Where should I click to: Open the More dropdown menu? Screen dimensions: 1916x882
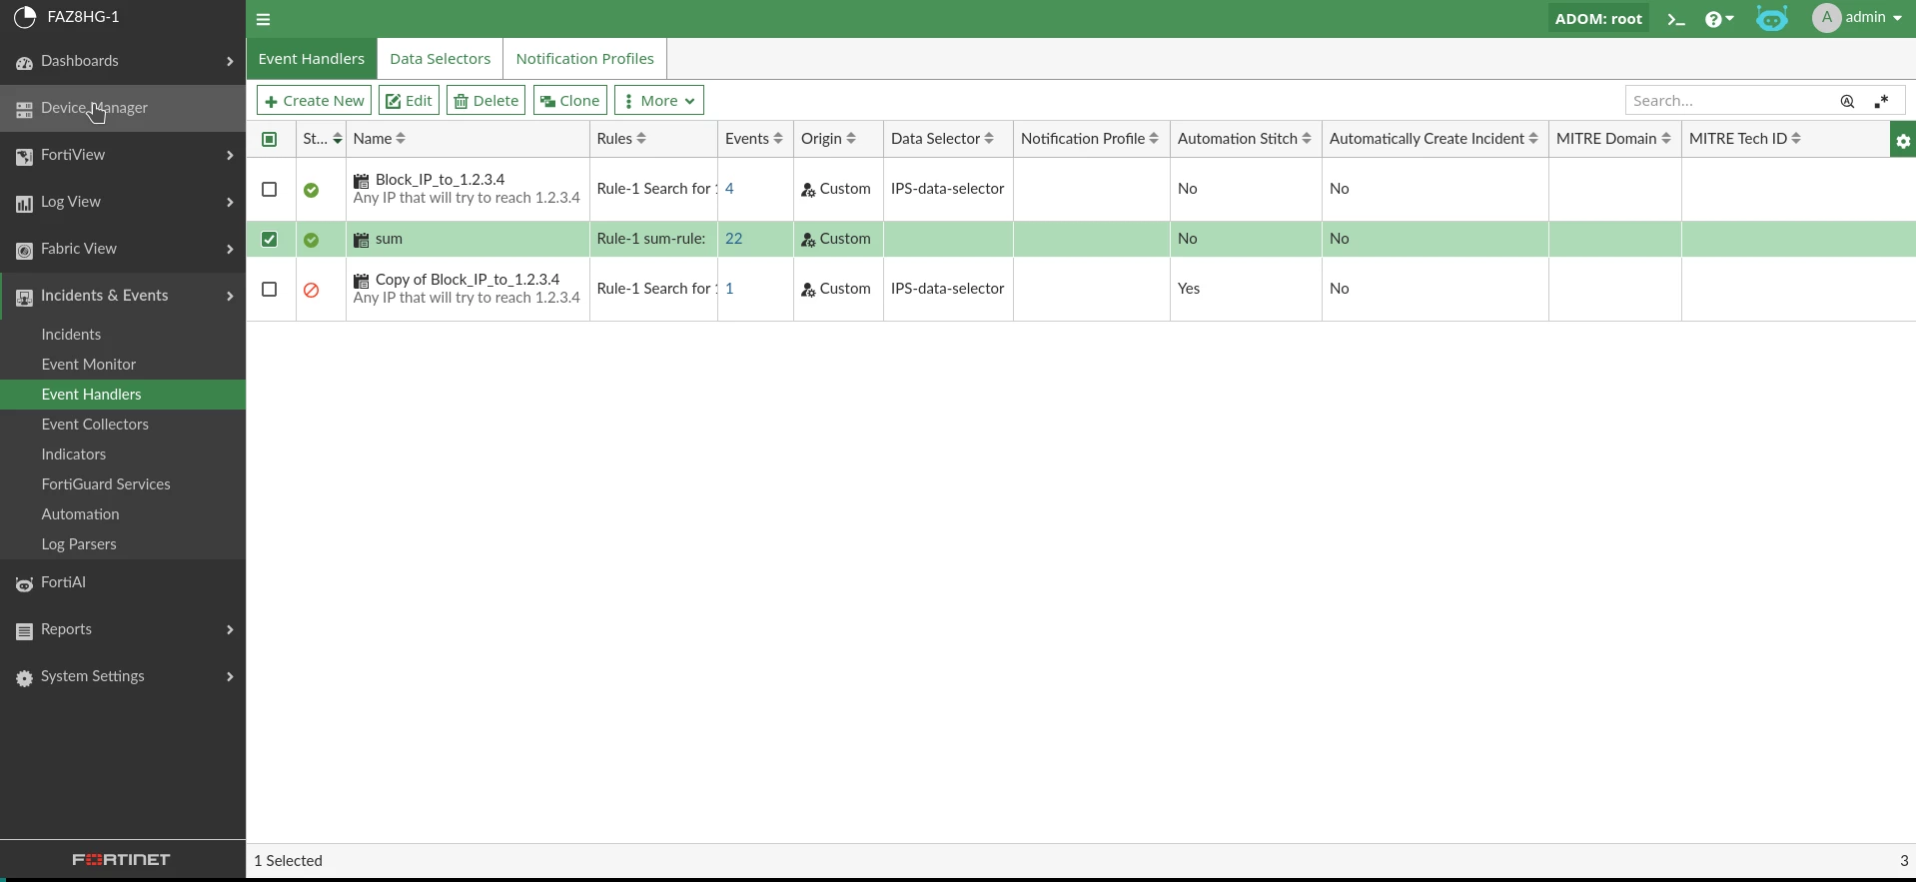pos(659,101)
